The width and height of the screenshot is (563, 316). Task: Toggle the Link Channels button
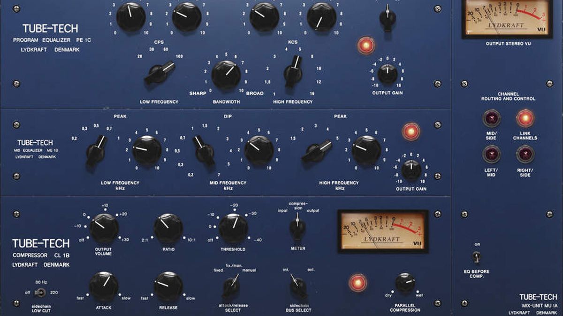[525, 118]
